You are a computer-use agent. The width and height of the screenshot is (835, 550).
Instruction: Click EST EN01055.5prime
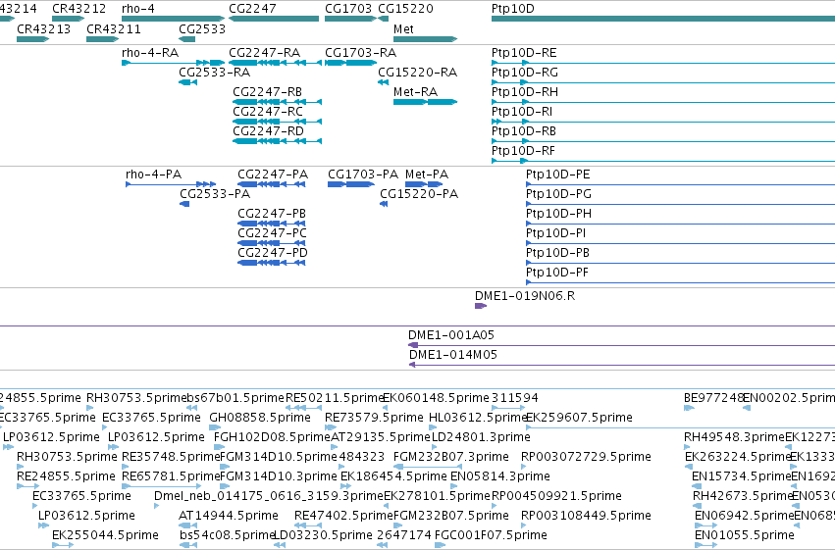(705, 545)
